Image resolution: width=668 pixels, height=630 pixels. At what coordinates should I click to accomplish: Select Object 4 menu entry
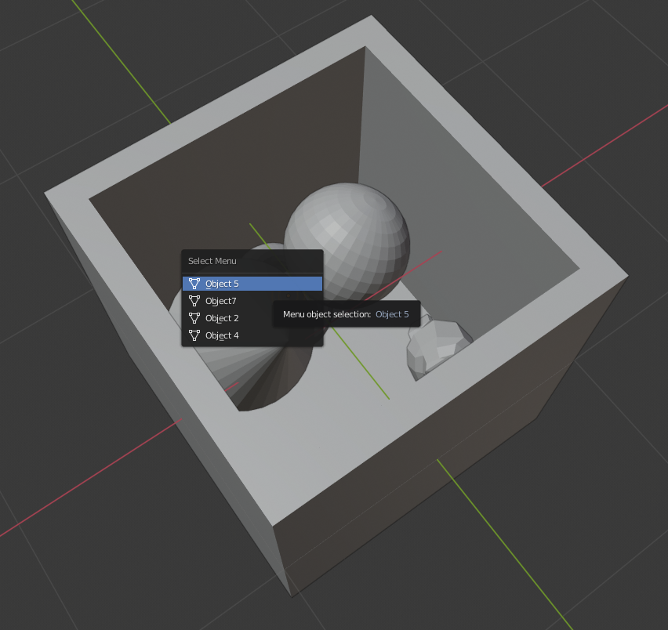coord(252,335)
